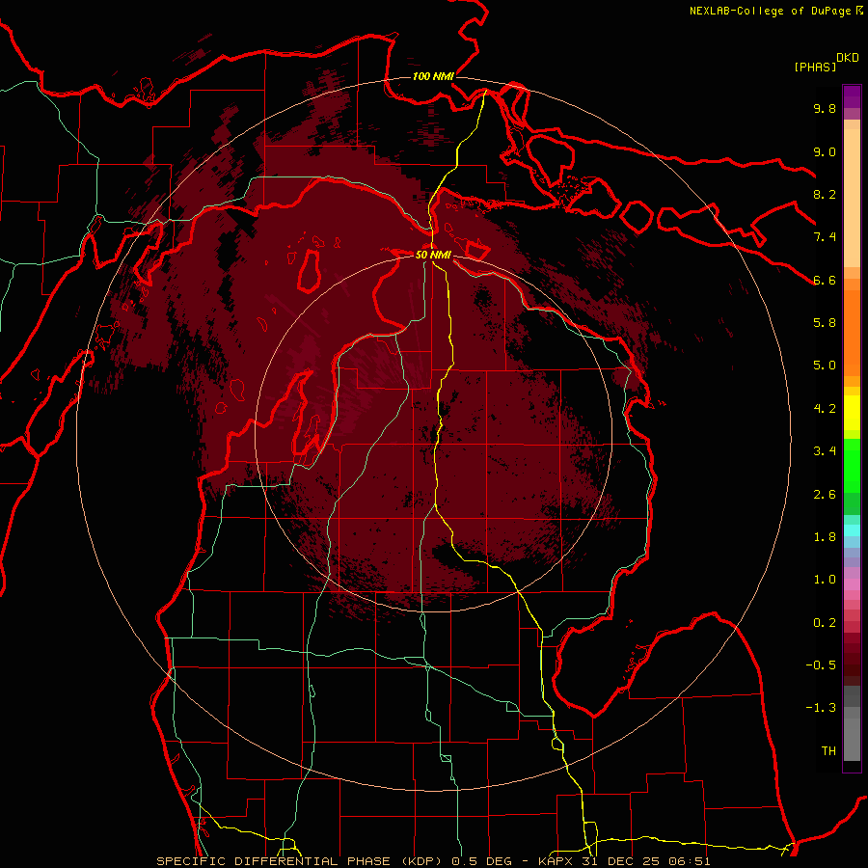Image resolution: width=868 pixels, height=868 pixels.
Task: Click the cyan segment of the color bar
Action: tap(852, 529)
